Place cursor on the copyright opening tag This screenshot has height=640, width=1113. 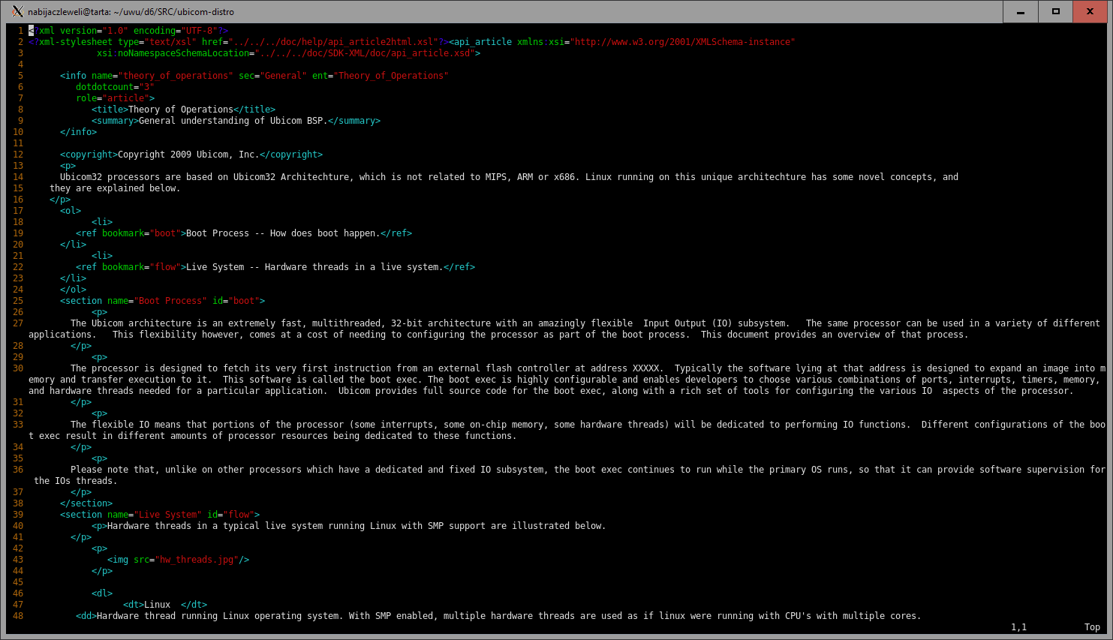(x=89, y=155)
